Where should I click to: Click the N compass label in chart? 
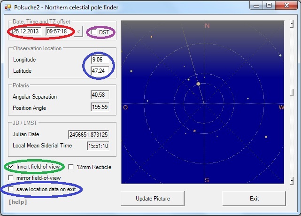click(x=207, y=26)
